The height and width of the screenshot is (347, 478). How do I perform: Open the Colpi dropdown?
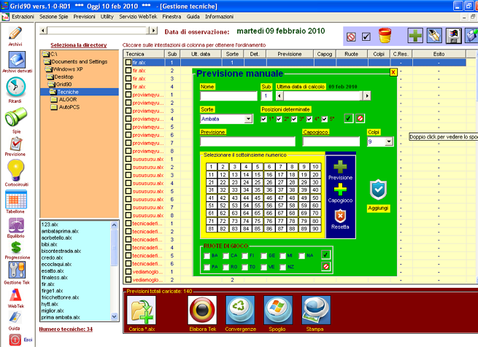[389, 141]
